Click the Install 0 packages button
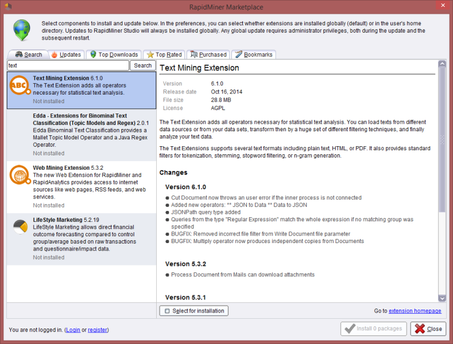This screenshot has width=453, height=344. (x=374, y=329)
